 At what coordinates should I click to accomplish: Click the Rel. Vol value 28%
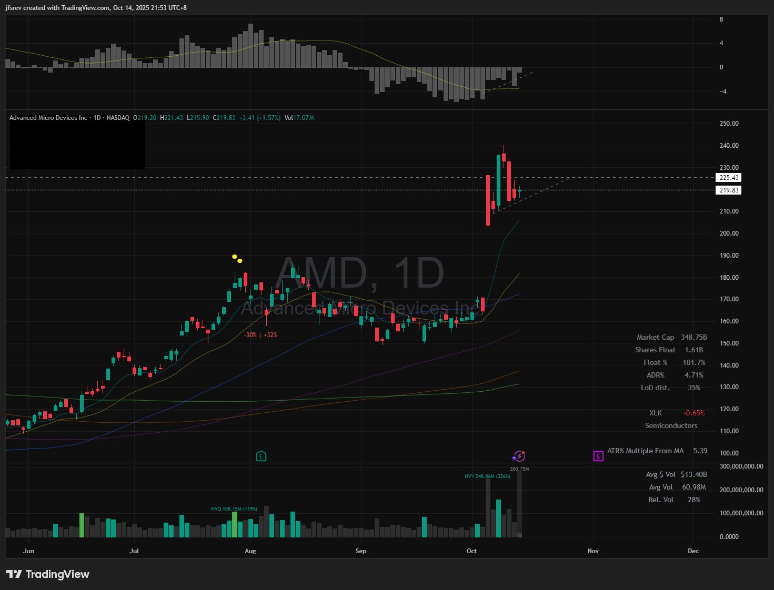tap(694, 500)
